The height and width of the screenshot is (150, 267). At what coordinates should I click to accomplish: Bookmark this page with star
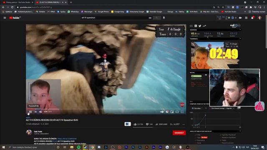tap(223, 7)
